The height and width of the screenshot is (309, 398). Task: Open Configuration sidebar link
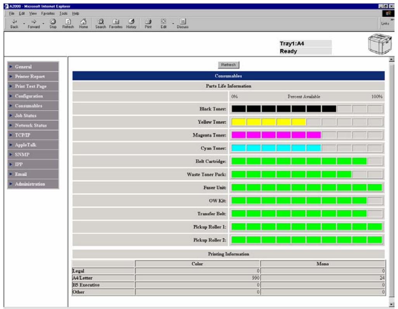coord(33,96)
